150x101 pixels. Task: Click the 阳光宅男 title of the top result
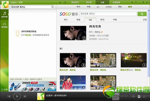(95, 26)
